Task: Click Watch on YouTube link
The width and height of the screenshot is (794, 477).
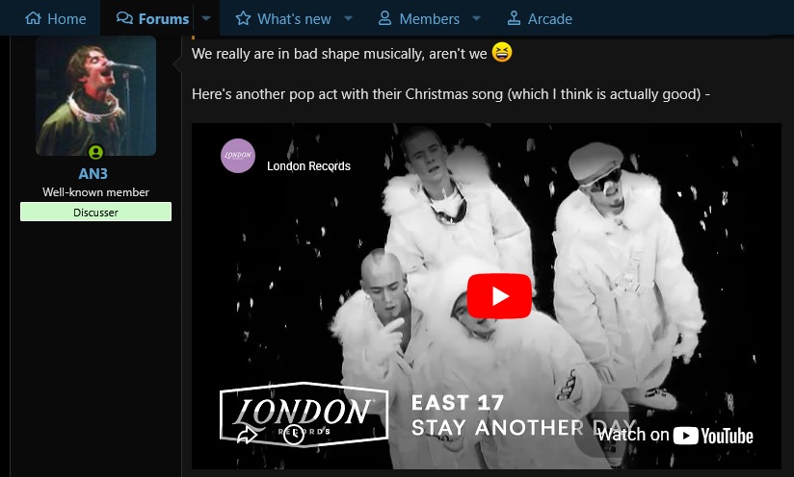Action: (x=675, y=436)
